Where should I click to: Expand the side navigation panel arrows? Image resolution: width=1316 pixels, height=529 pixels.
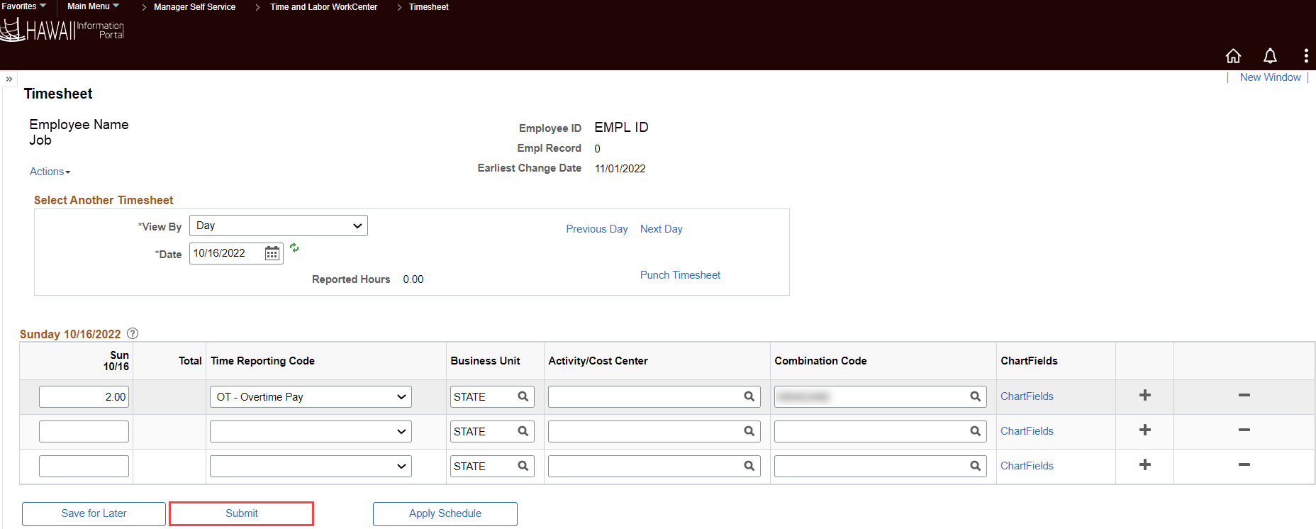[x=9, y=79]
